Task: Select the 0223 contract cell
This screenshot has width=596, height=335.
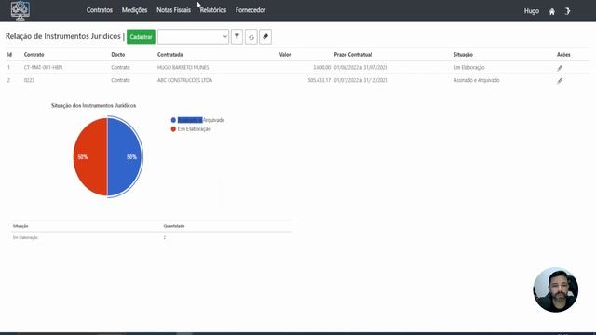Action: 29,81
